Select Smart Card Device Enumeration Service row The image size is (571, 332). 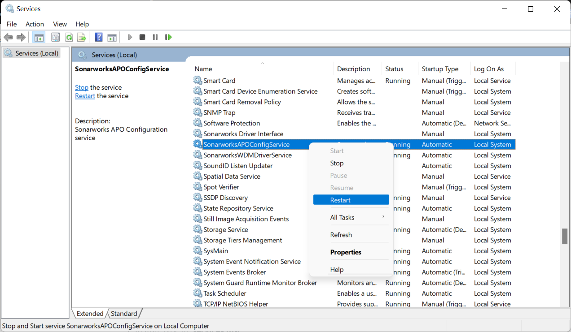point(354,91)
